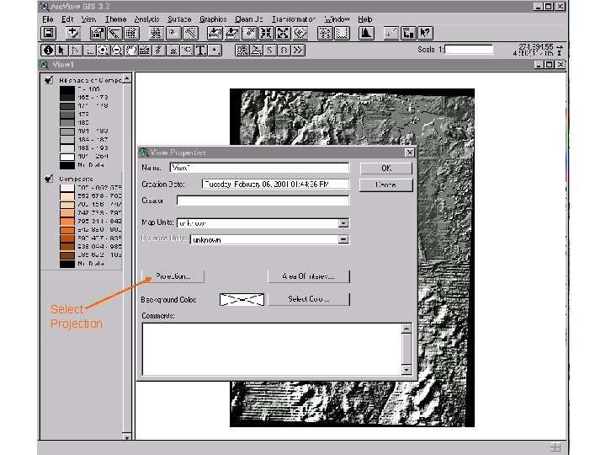Click the Scale input field
Image resolution: width=606 pixels, height=455 pixels.
click(x=469, y=50)
